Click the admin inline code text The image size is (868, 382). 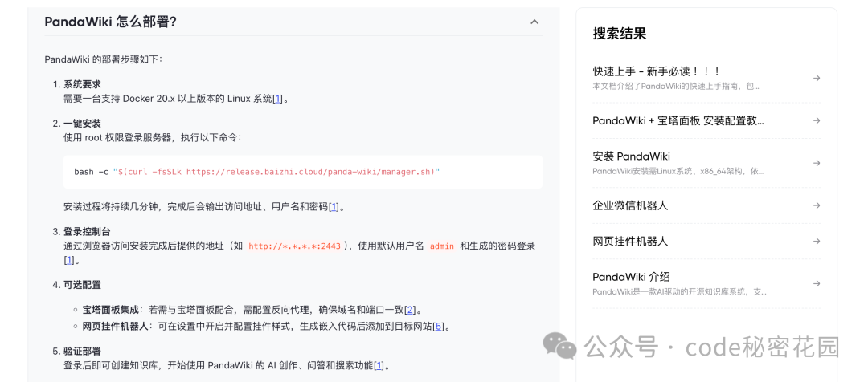(442, 246)
